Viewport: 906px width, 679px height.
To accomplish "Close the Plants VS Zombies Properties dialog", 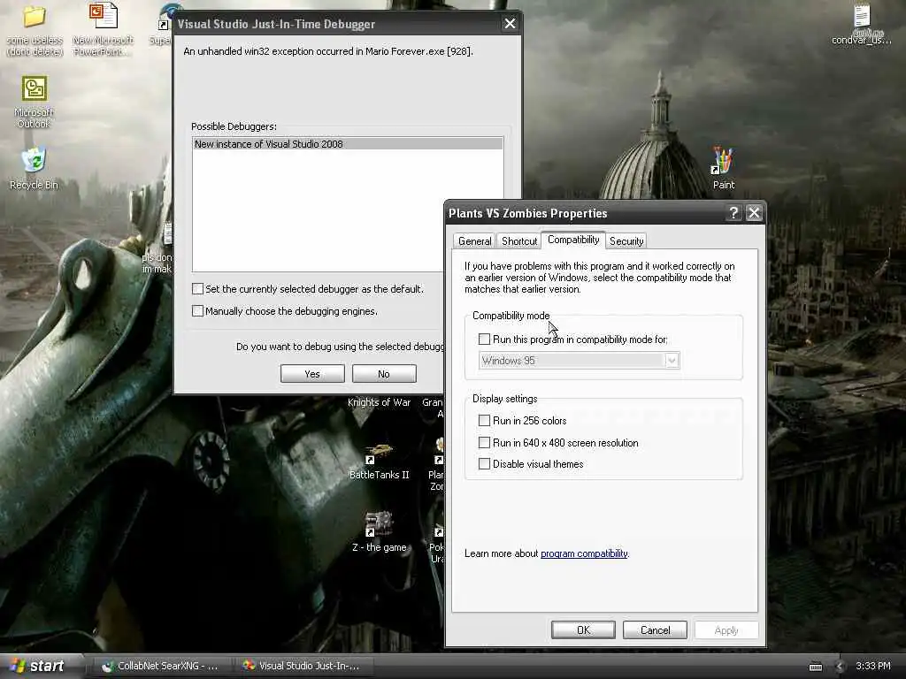I will click(x=754, y=213).
